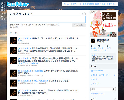Viewport: 124px width, 100px height.
Task: Open the 16 フォローされている count
Action: coord(102,48)
